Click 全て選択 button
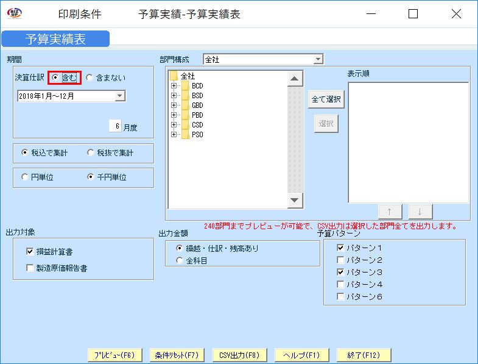Image resolution: width=478 pixels, height=364 pixels. (326, 99)
